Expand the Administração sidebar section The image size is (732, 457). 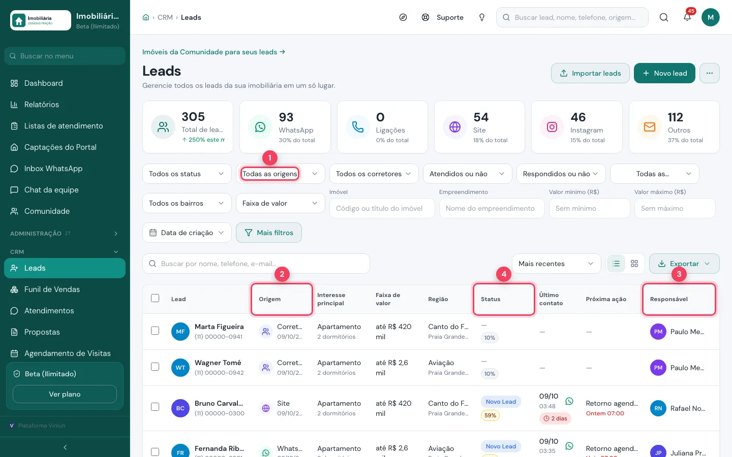click(65, 234)
